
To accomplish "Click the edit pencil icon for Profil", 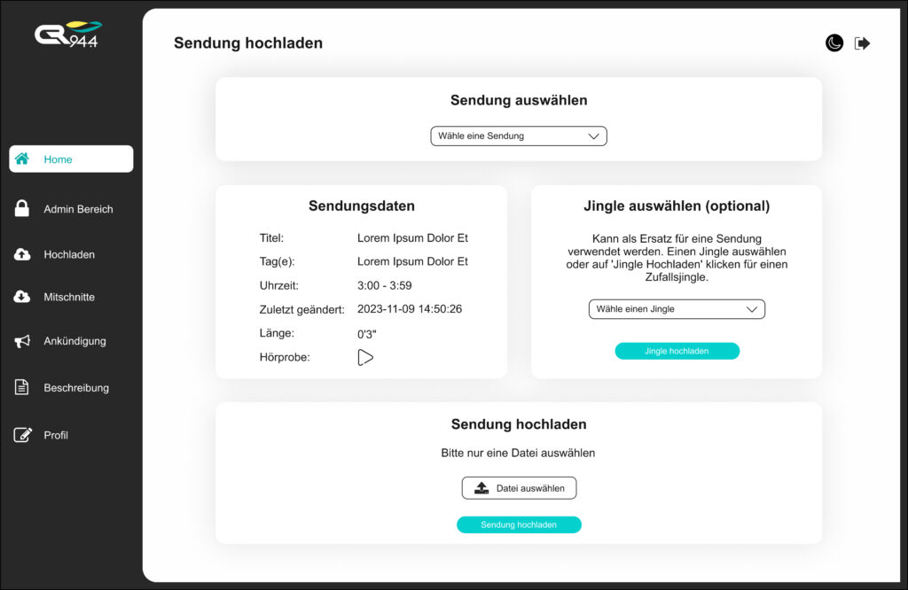I will [22, 434].
